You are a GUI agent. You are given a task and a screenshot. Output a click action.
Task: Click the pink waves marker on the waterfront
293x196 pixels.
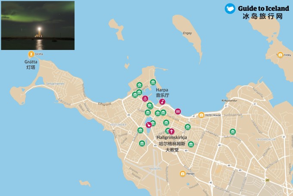pos(178,112)
